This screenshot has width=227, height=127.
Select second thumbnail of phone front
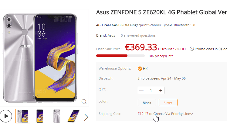click(x=39, y=116)
